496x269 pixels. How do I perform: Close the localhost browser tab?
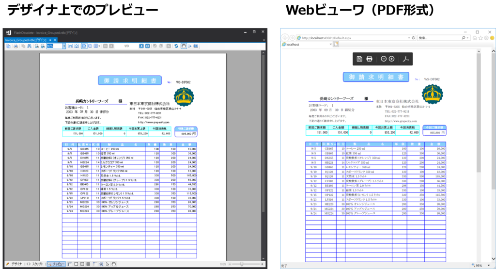(x=330, y=44)
